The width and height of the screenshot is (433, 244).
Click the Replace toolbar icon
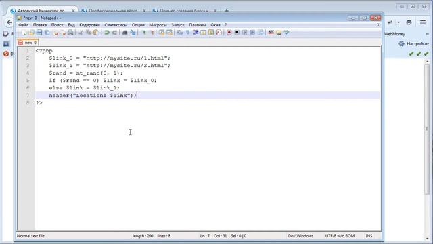click(133, 33)
